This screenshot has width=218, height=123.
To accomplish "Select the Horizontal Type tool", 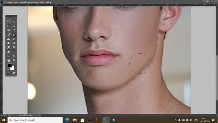I will [x=14, y=52].
